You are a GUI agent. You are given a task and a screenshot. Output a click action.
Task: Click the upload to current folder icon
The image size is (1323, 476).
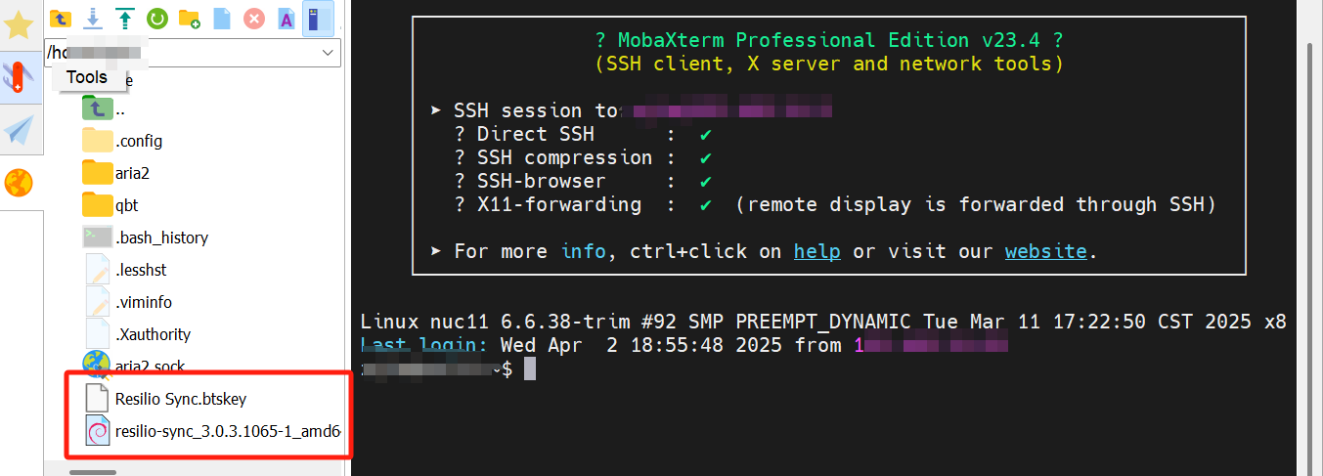(x=125, y=18)
